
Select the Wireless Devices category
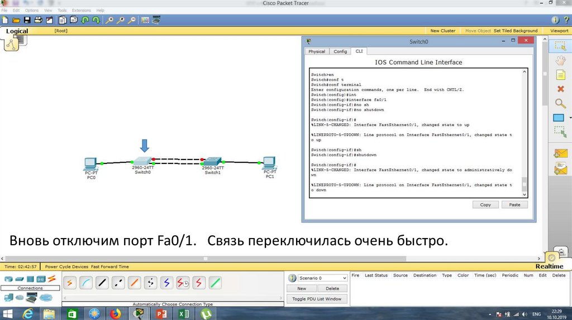point(40,279)
